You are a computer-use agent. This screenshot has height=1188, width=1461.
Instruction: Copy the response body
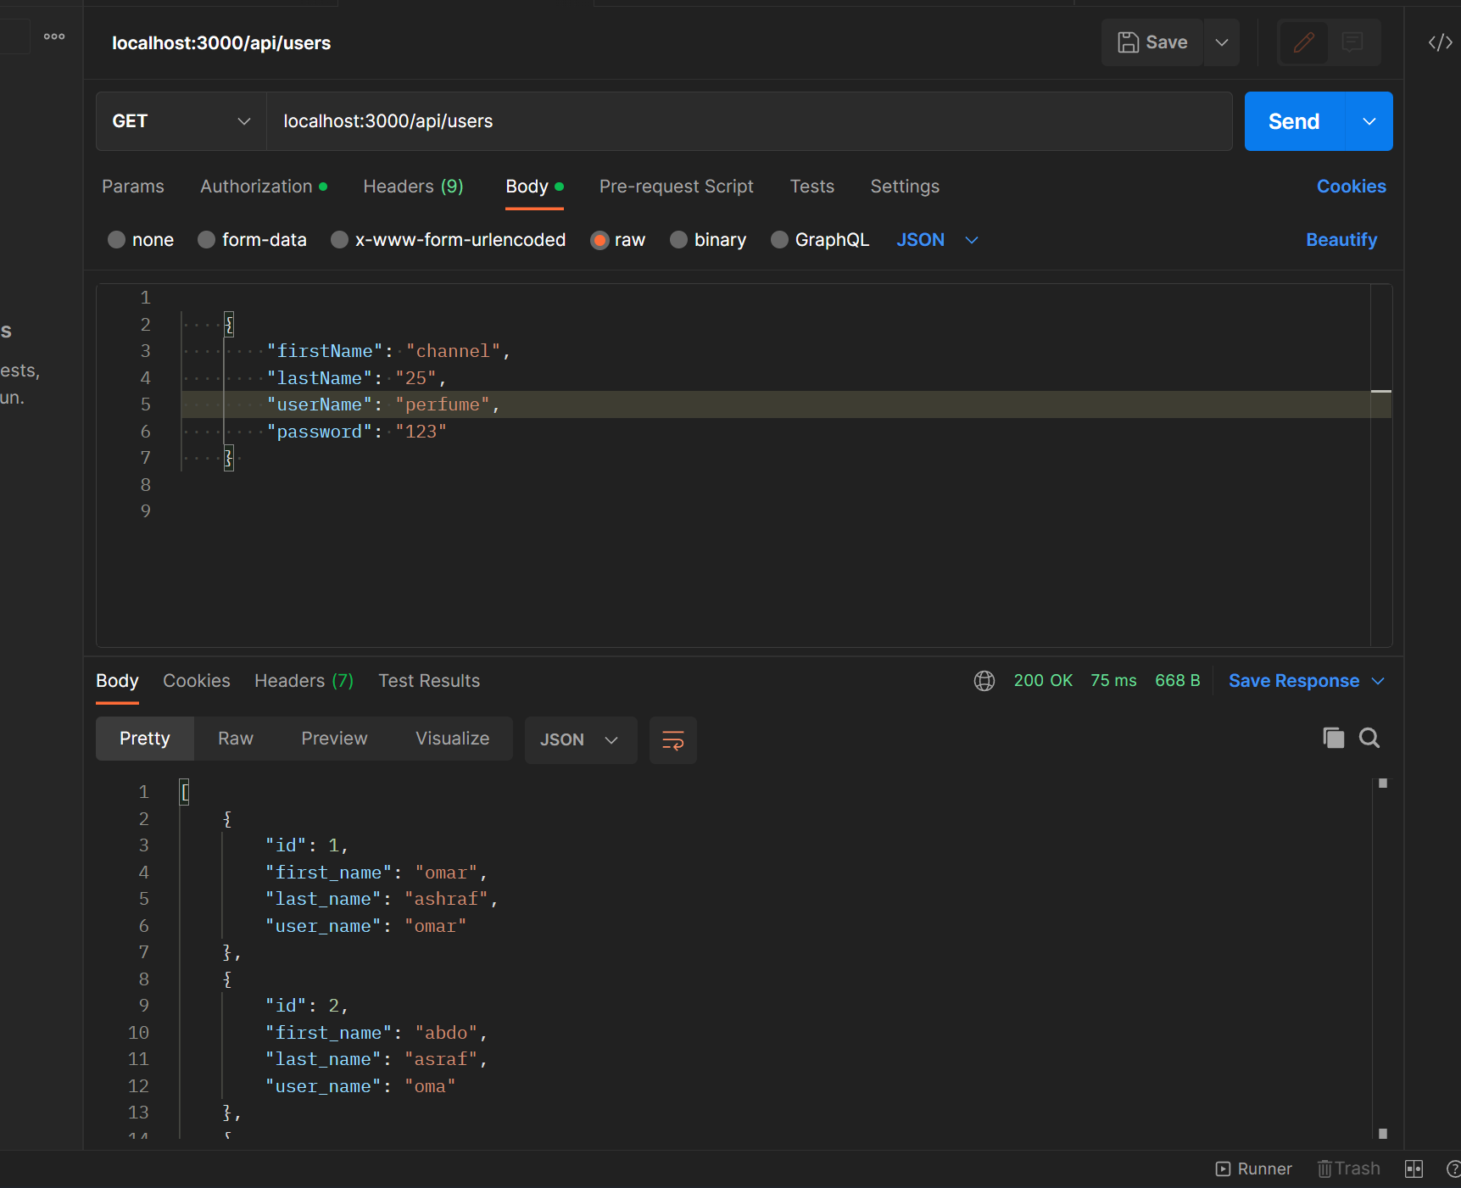[1333, 738]
